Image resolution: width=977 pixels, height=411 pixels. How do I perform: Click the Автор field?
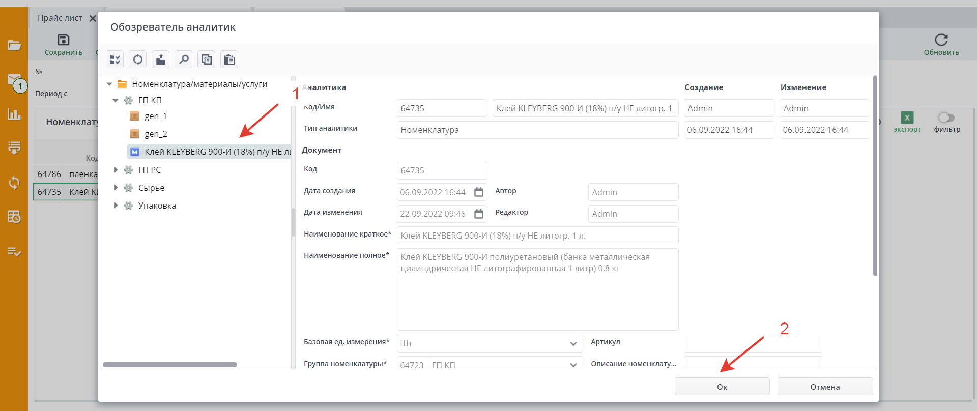click(633, 192)
